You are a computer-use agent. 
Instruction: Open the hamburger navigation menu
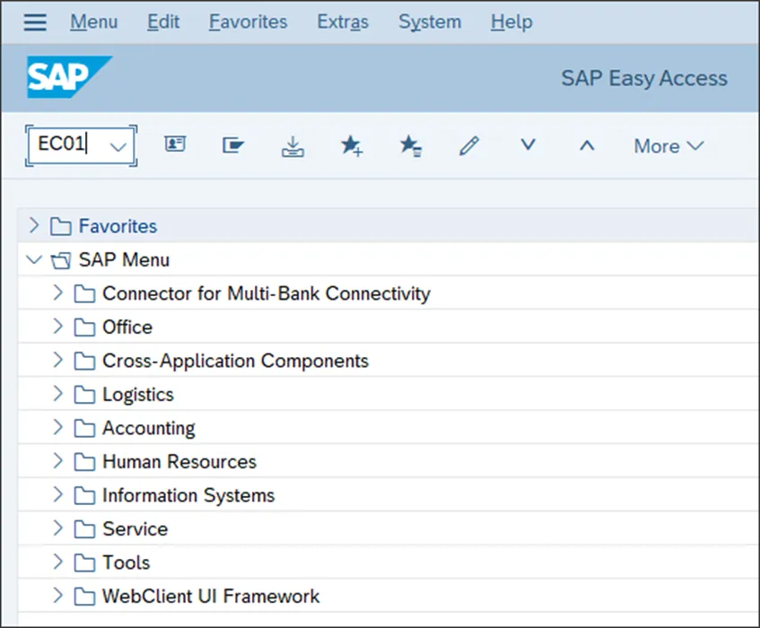tap(35, 22)
